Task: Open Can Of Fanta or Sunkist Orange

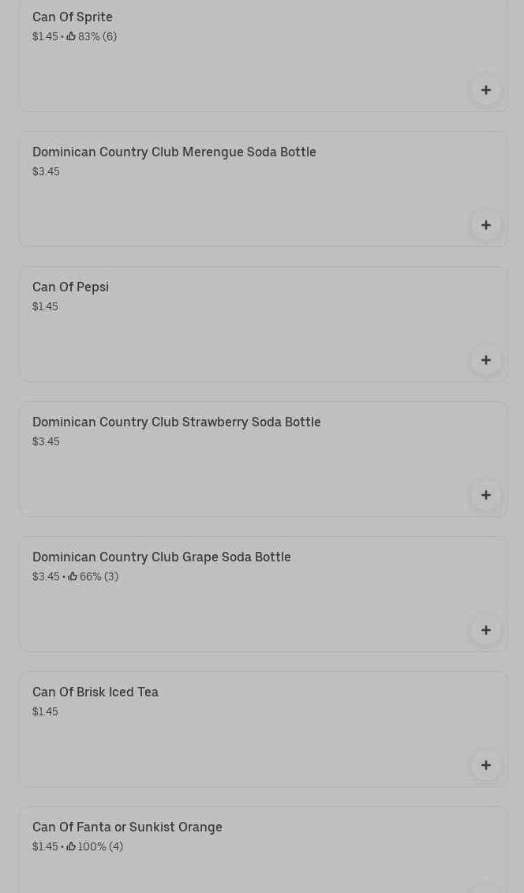Action: (127, 827)
